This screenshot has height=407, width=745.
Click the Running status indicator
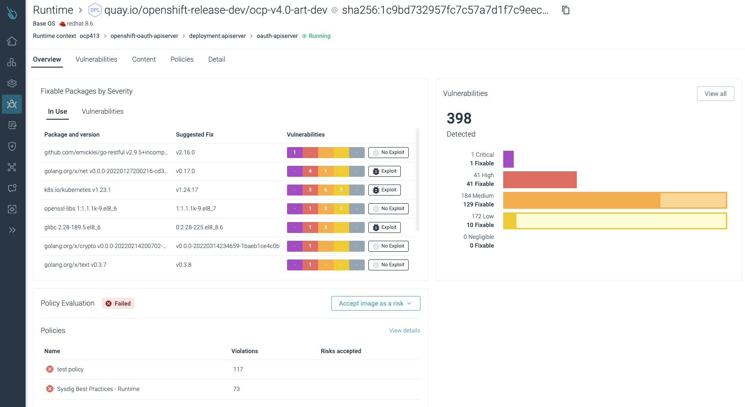pyautogui.click(x=316, y=36)
